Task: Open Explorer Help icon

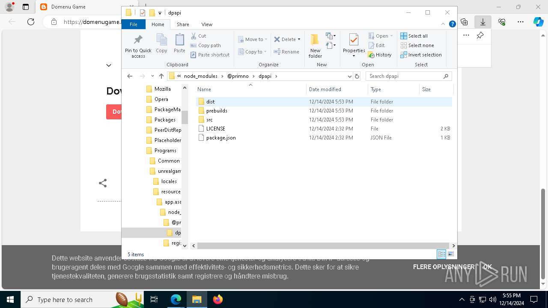Action: pos(452,24)
